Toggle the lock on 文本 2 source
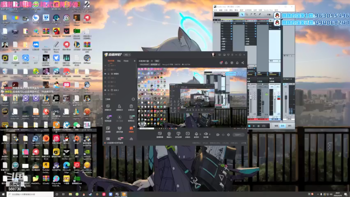The image size is (350, 197). tap(108, 90)
